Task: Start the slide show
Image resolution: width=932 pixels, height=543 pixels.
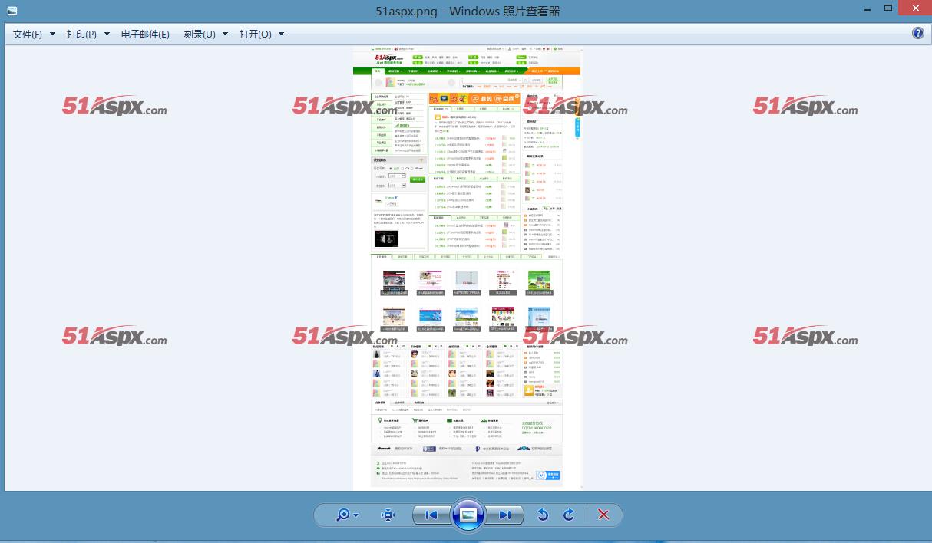Action: tap(468, 515)
